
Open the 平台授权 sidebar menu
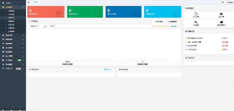(x=9, y=60)
